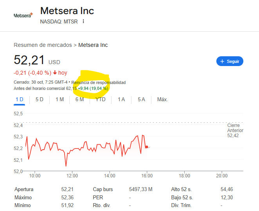Click the red current price dot on chart
Screen dimensions: 259x211
tap(146, 147)
